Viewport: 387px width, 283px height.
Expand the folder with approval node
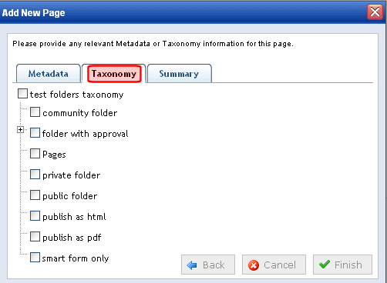coord(20,129)
